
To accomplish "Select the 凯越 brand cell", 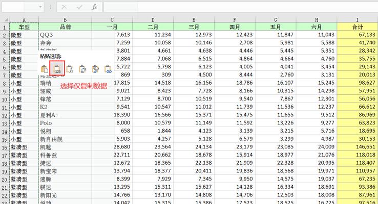I will [x=65, y=147].
